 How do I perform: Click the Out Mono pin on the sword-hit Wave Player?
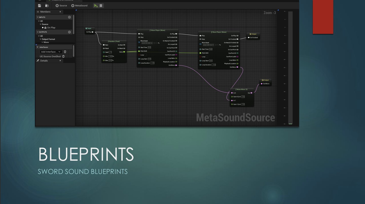point(176,65)
